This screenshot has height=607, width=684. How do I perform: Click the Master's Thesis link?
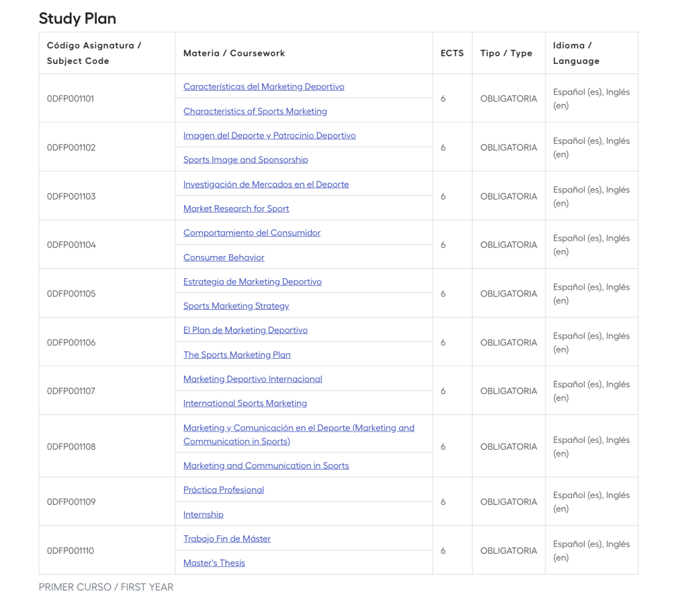pyautogui.click(x=213, y=563)
